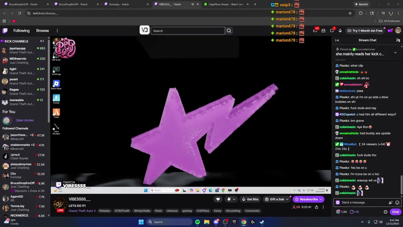Viewport: 403px width, 227px height.
Task: Click the Twitch search input box
Action: point(188,31)
